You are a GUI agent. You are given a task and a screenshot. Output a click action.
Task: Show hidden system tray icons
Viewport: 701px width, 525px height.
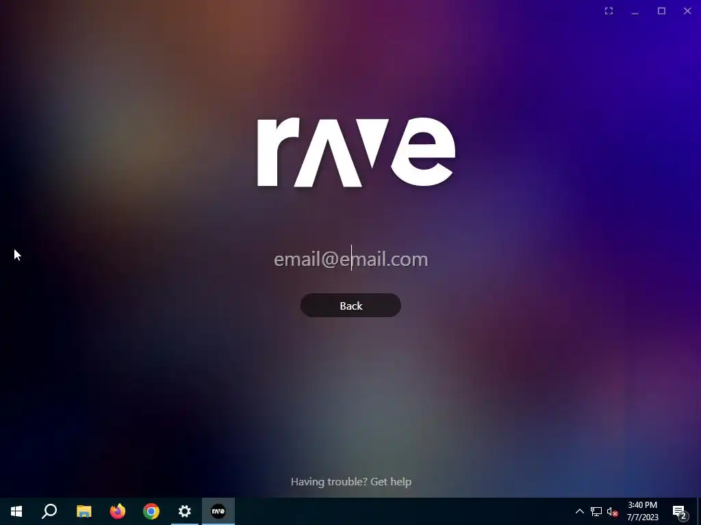[579, 511]
